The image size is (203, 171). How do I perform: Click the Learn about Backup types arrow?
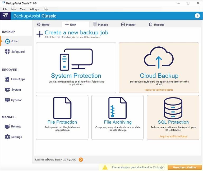(x=81, y=159)
